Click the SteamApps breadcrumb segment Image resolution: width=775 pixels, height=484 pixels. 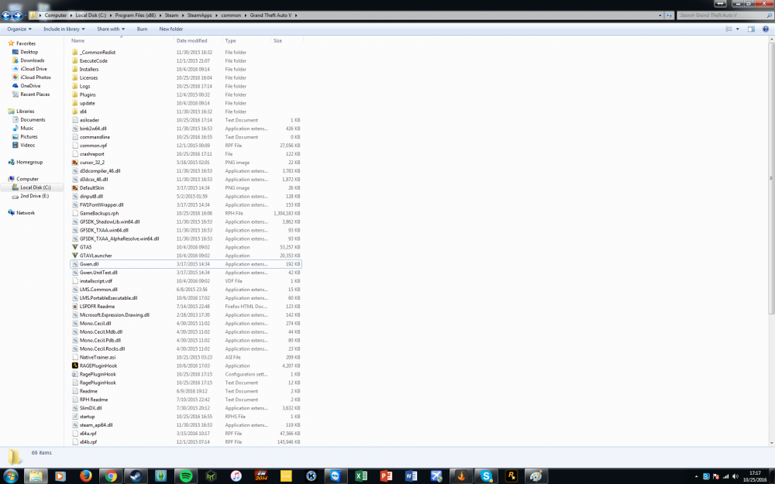pos(199,15)
